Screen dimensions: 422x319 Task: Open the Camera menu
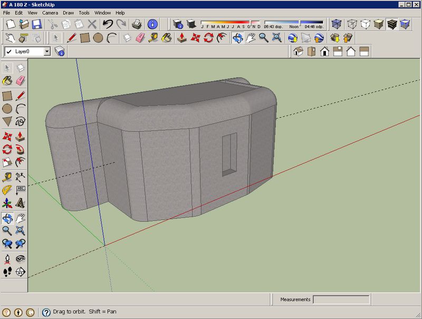click(x=50, y=12)
